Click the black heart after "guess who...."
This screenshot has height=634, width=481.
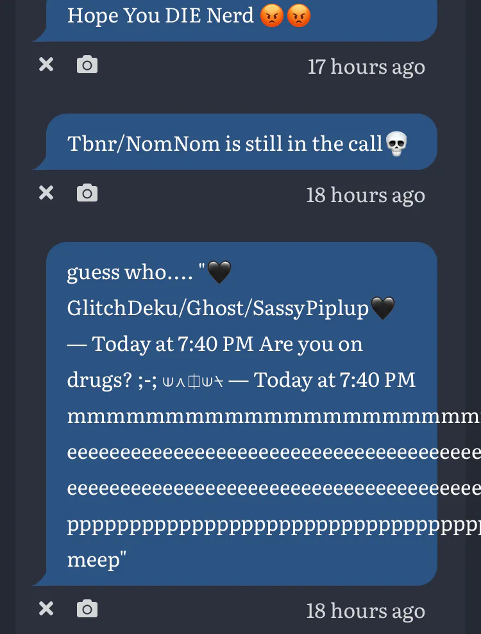(219, 271)
